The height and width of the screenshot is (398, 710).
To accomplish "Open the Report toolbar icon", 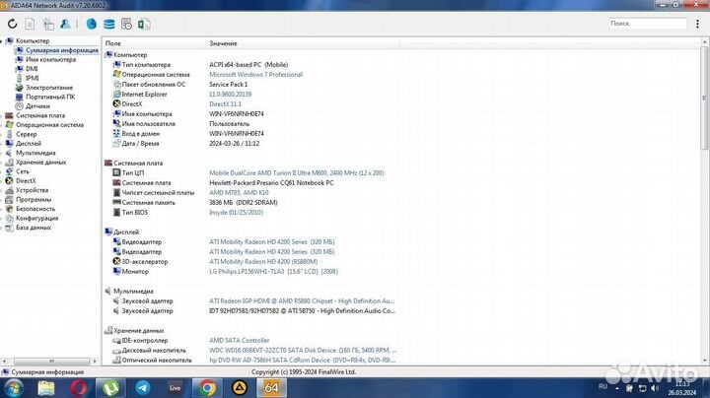I will [x=30, y=24].
